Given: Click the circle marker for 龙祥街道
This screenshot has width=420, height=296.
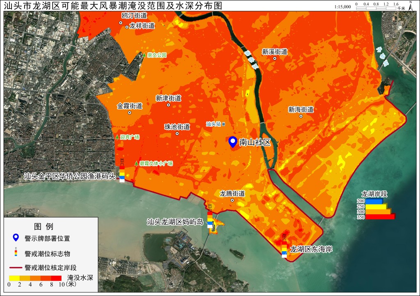Looking at the screenshot, I should pos(127,27).
